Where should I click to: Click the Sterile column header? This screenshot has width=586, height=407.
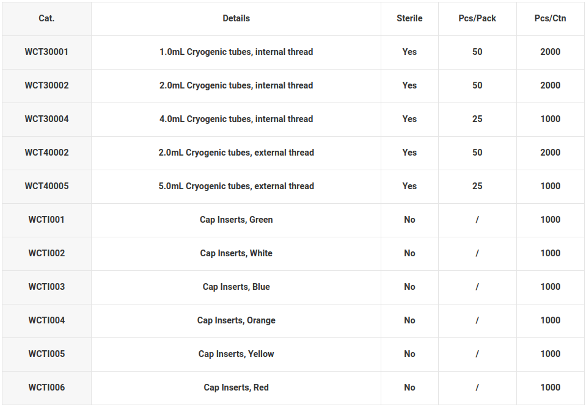(409, 18)
